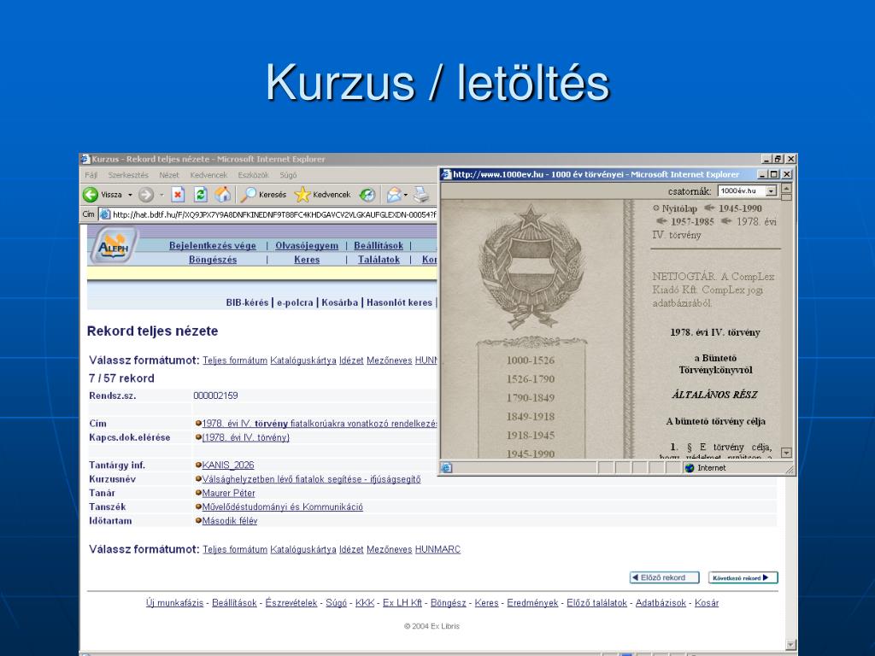The image size is (875, 656).
Task: Click the page icon in the address bar
Action: click(105, 214)
